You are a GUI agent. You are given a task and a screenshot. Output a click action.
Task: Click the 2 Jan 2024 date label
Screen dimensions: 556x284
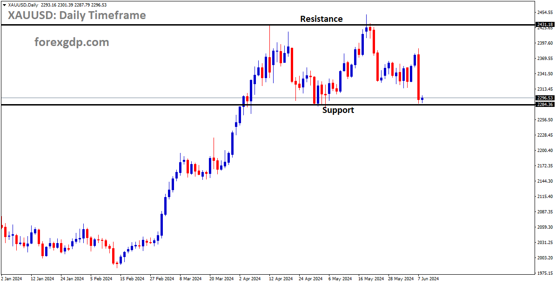tap(11, 279)
